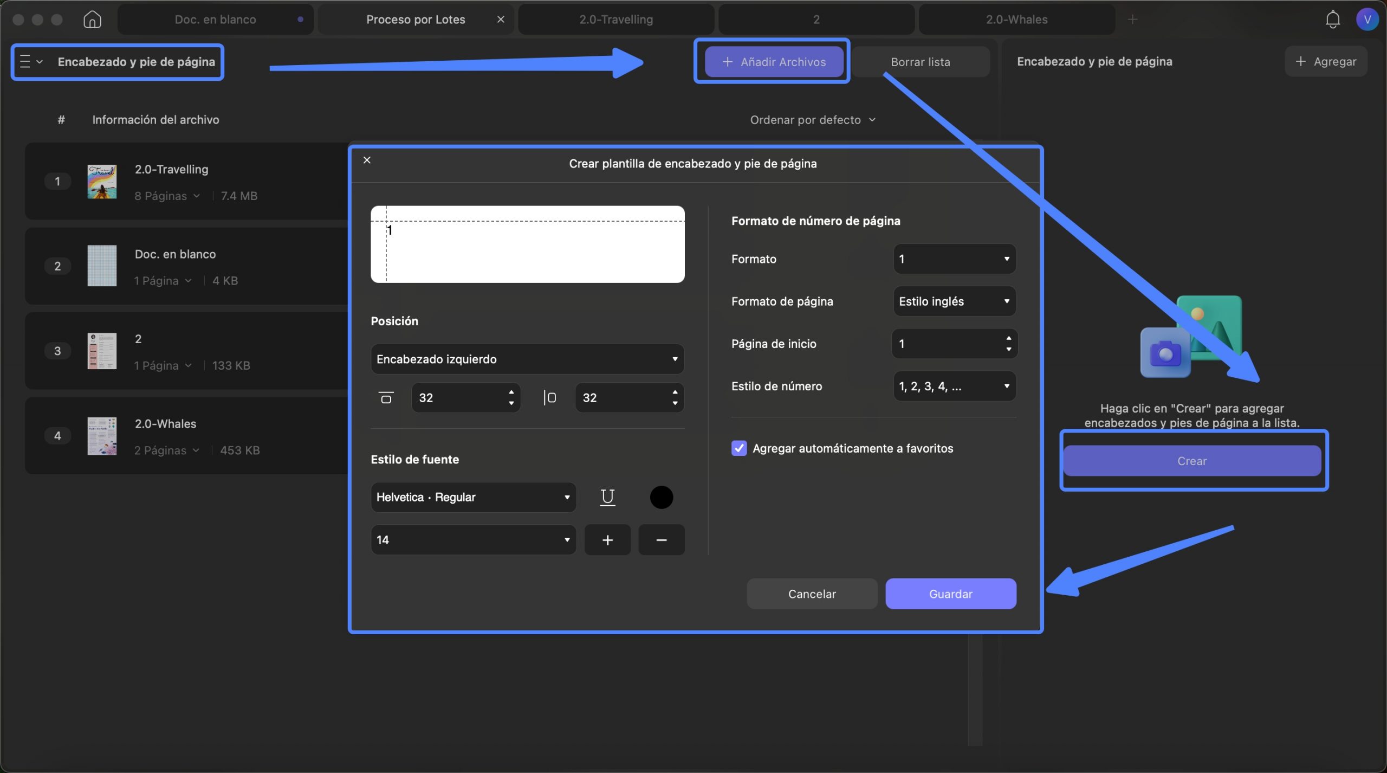Open Estilo de número dropdown
Image resolution: width=1387 pixels, height=773 pixels.
[x=954, y=386]
